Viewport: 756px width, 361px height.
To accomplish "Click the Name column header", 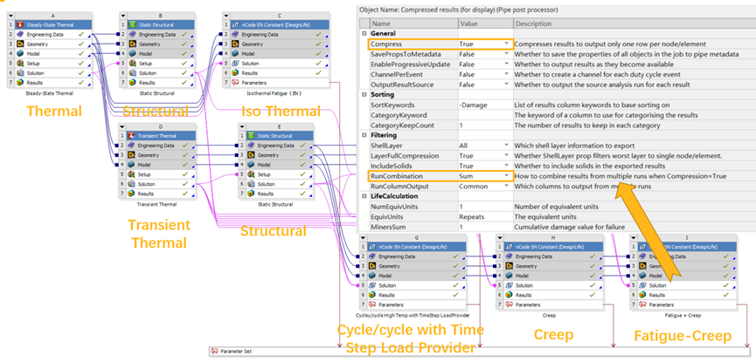I will (x=413, y=24).
